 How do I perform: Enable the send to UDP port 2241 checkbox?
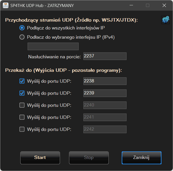click(x=22, y=117)
